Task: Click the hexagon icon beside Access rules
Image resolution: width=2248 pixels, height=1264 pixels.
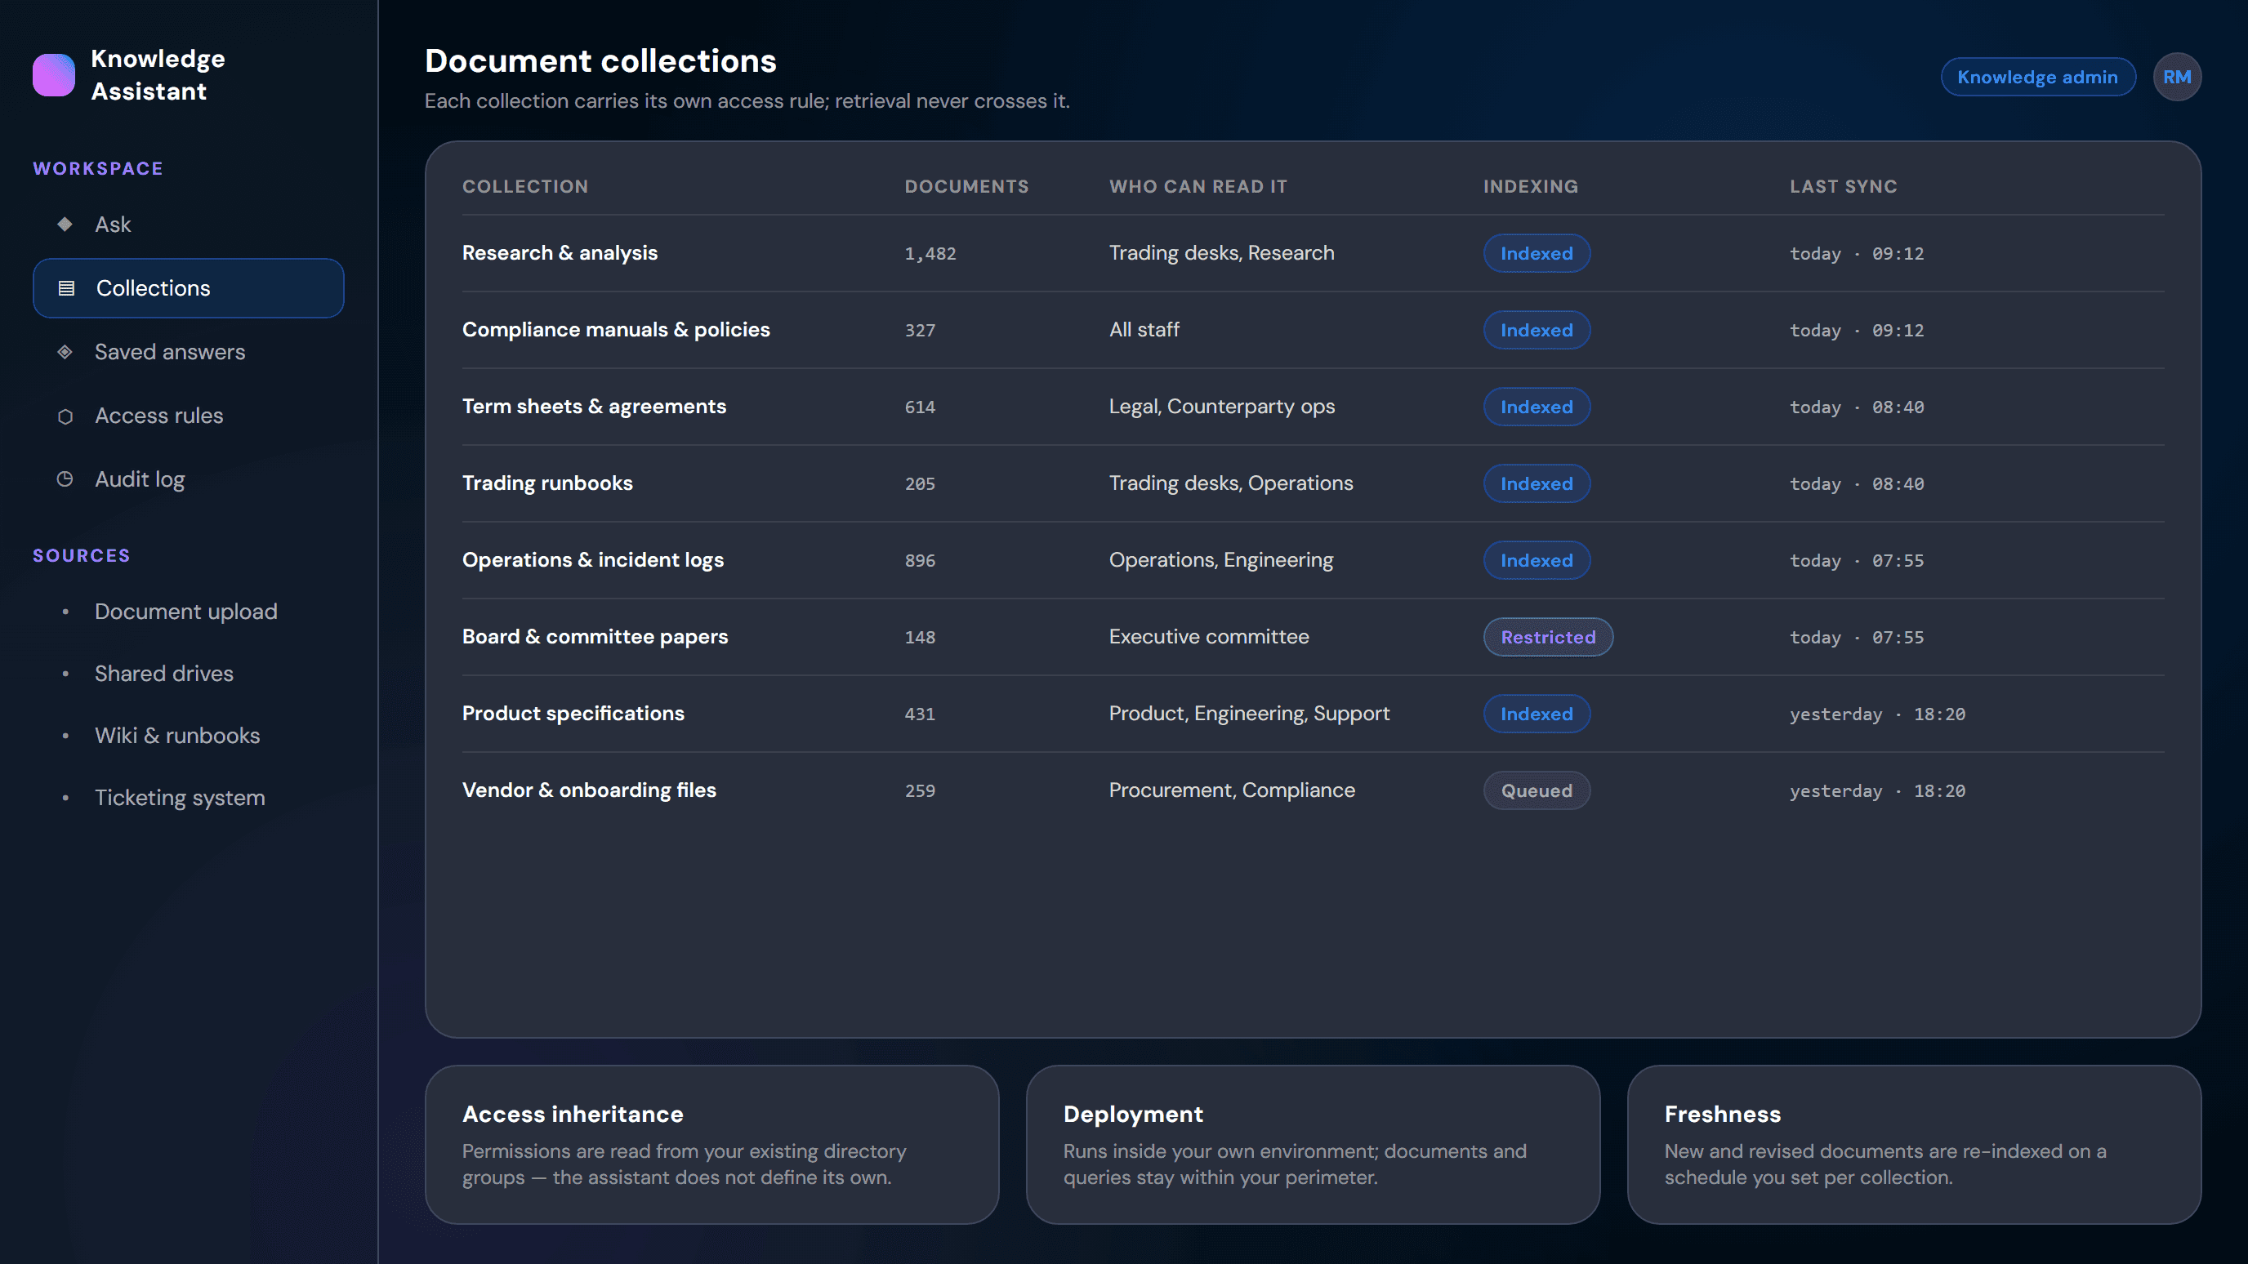Action: [65, 416]
